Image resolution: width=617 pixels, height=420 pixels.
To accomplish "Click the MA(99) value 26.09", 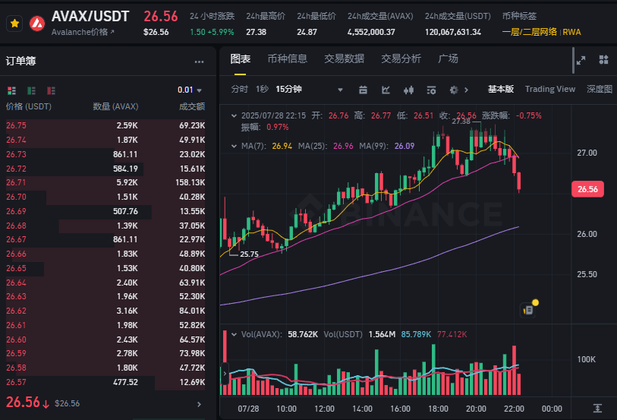I will tap(405, 146).
